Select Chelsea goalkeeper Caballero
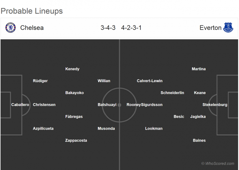The height and width of the screenshot is (170, 239). click(20, 105)
